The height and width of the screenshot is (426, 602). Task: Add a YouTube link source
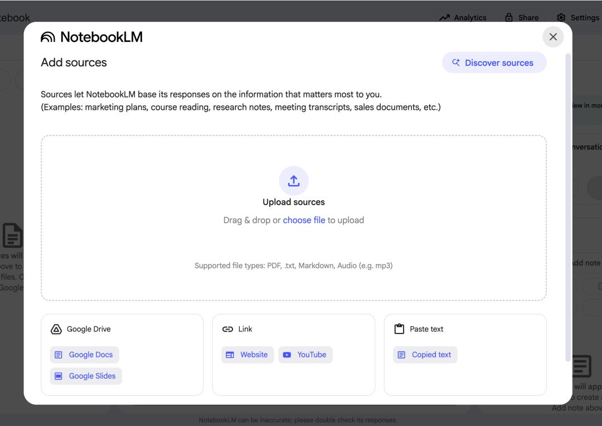point(305,355)
